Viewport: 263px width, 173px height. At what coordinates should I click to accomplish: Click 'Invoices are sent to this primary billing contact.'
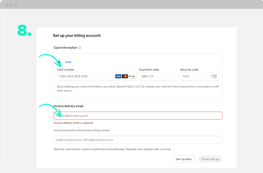[x=82, y=130]
